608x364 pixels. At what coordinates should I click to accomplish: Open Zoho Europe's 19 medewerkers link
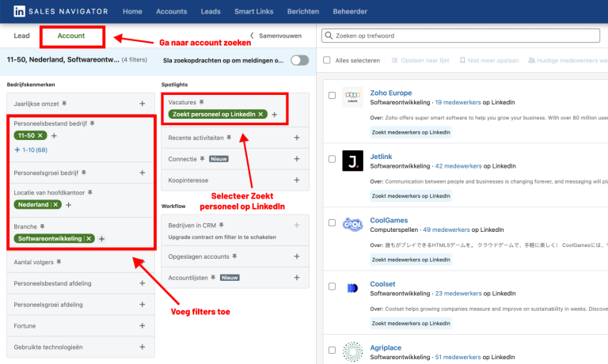pos(458,102)
